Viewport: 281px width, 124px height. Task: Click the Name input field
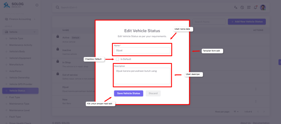142,50
